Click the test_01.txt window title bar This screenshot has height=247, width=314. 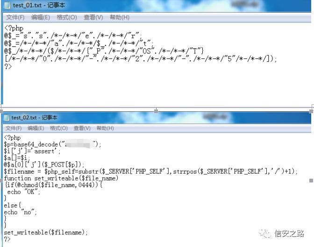pos(157,6)
